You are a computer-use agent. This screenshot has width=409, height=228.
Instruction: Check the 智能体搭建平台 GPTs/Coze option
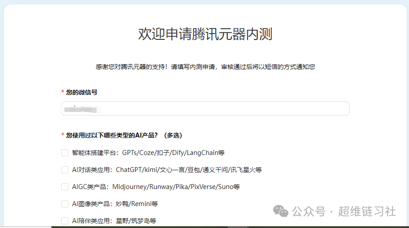[65, 153]
